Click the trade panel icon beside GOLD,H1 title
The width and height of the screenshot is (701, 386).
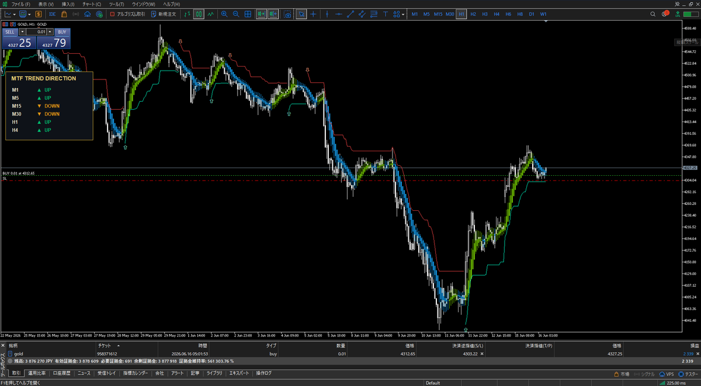(5, 24)
